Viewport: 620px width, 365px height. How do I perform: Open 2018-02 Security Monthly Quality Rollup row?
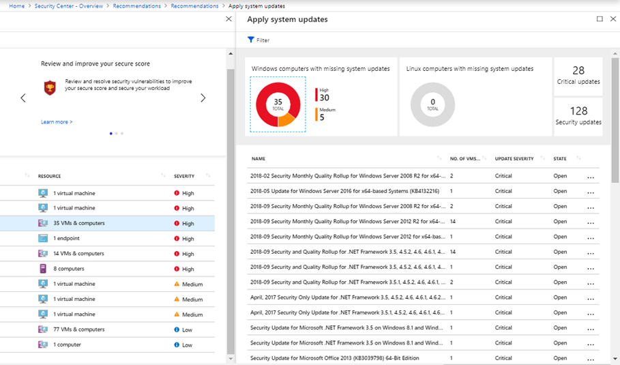click(x=423, y=176)
